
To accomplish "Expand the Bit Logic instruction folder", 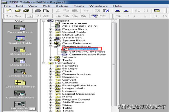I will coord(50,69).
